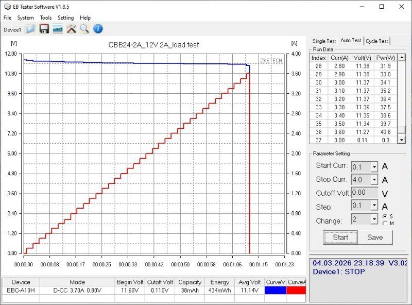The image size is (412, 305).
Task: Click the Save parameters button
Action: click(x=375, y=238)
